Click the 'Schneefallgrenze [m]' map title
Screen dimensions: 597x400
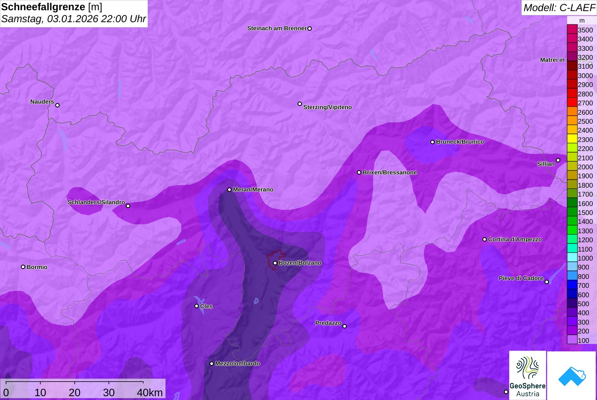click(52, 7)
